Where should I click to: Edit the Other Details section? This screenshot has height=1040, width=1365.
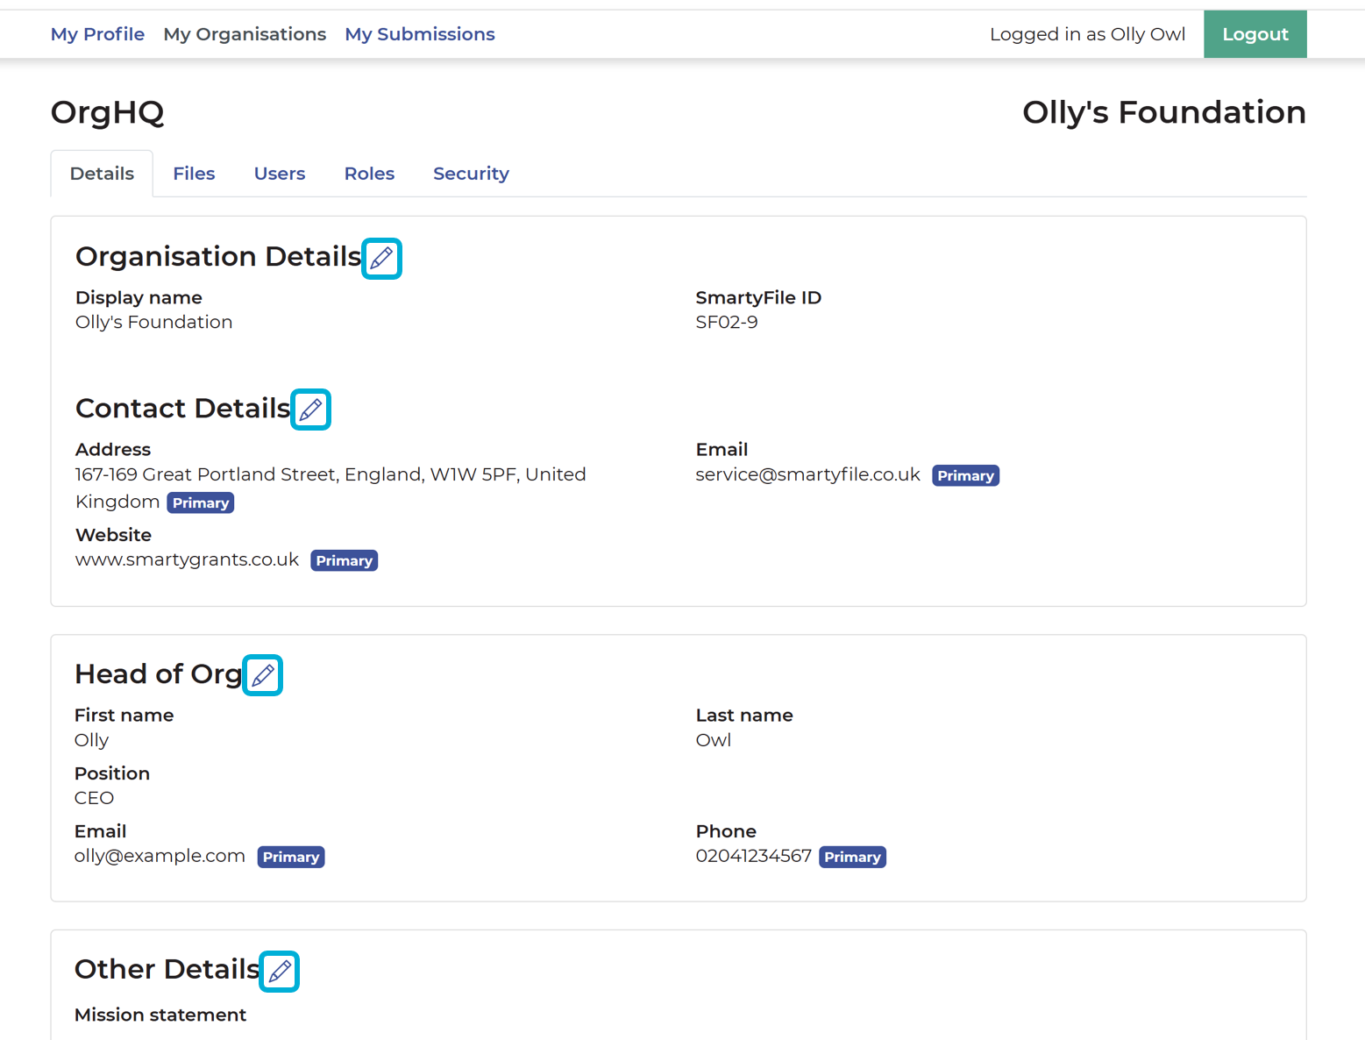(279, 971)
